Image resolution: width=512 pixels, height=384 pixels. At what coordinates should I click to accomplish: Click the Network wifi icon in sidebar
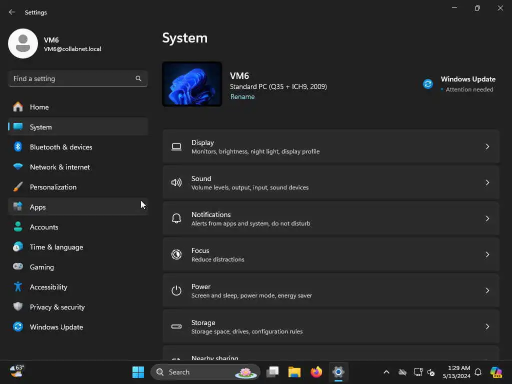click(x=18, y=166)
